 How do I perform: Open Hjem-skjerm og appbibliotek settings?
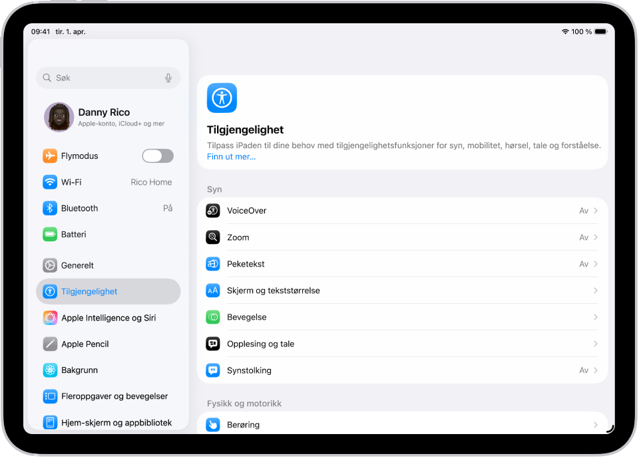coord(108,423)
